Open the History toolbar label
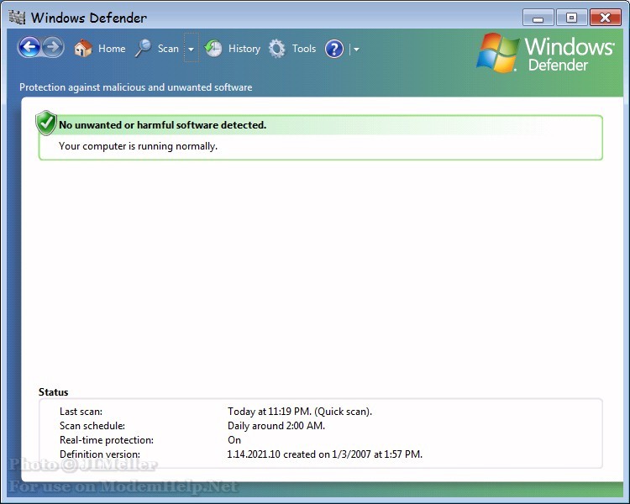 [x=244, y=49]
